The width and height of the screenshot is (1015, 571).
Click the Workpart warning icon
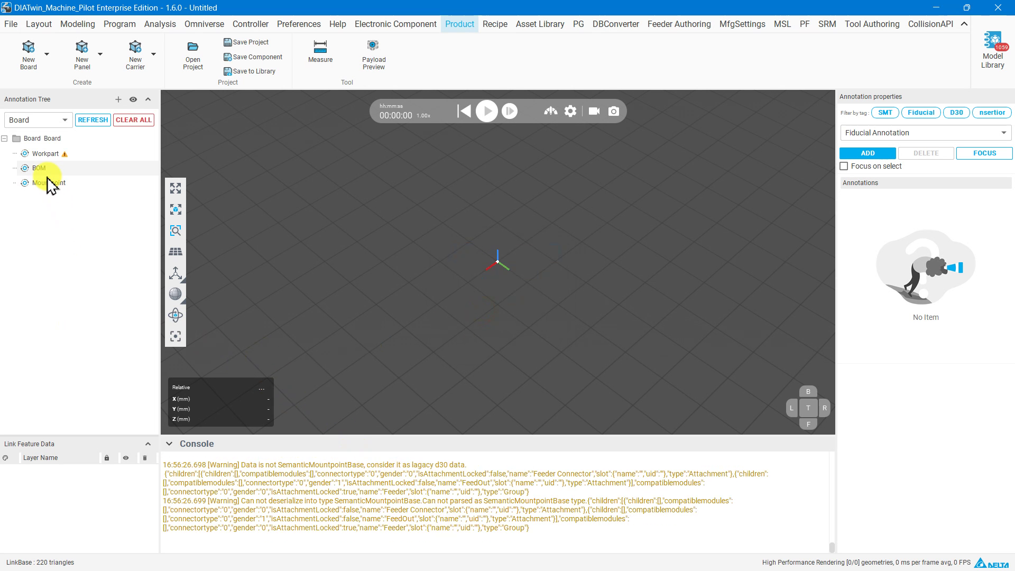[x=64, y=154]
